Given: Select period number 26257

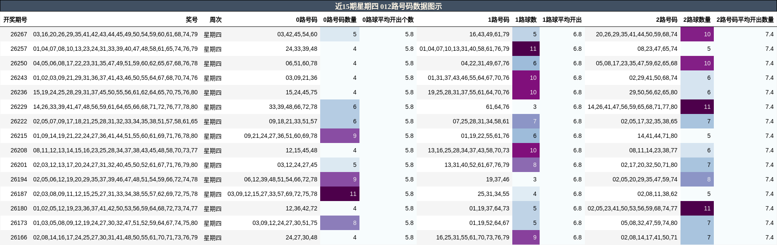Looking at the screenshot, I should click(19, 49).
